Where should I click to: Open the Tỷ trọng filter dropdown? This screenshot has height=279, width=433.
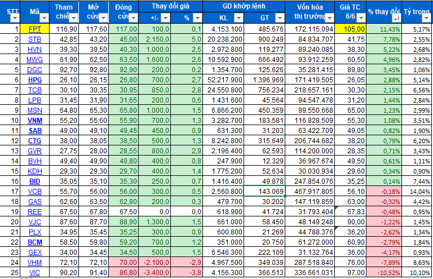426,18
